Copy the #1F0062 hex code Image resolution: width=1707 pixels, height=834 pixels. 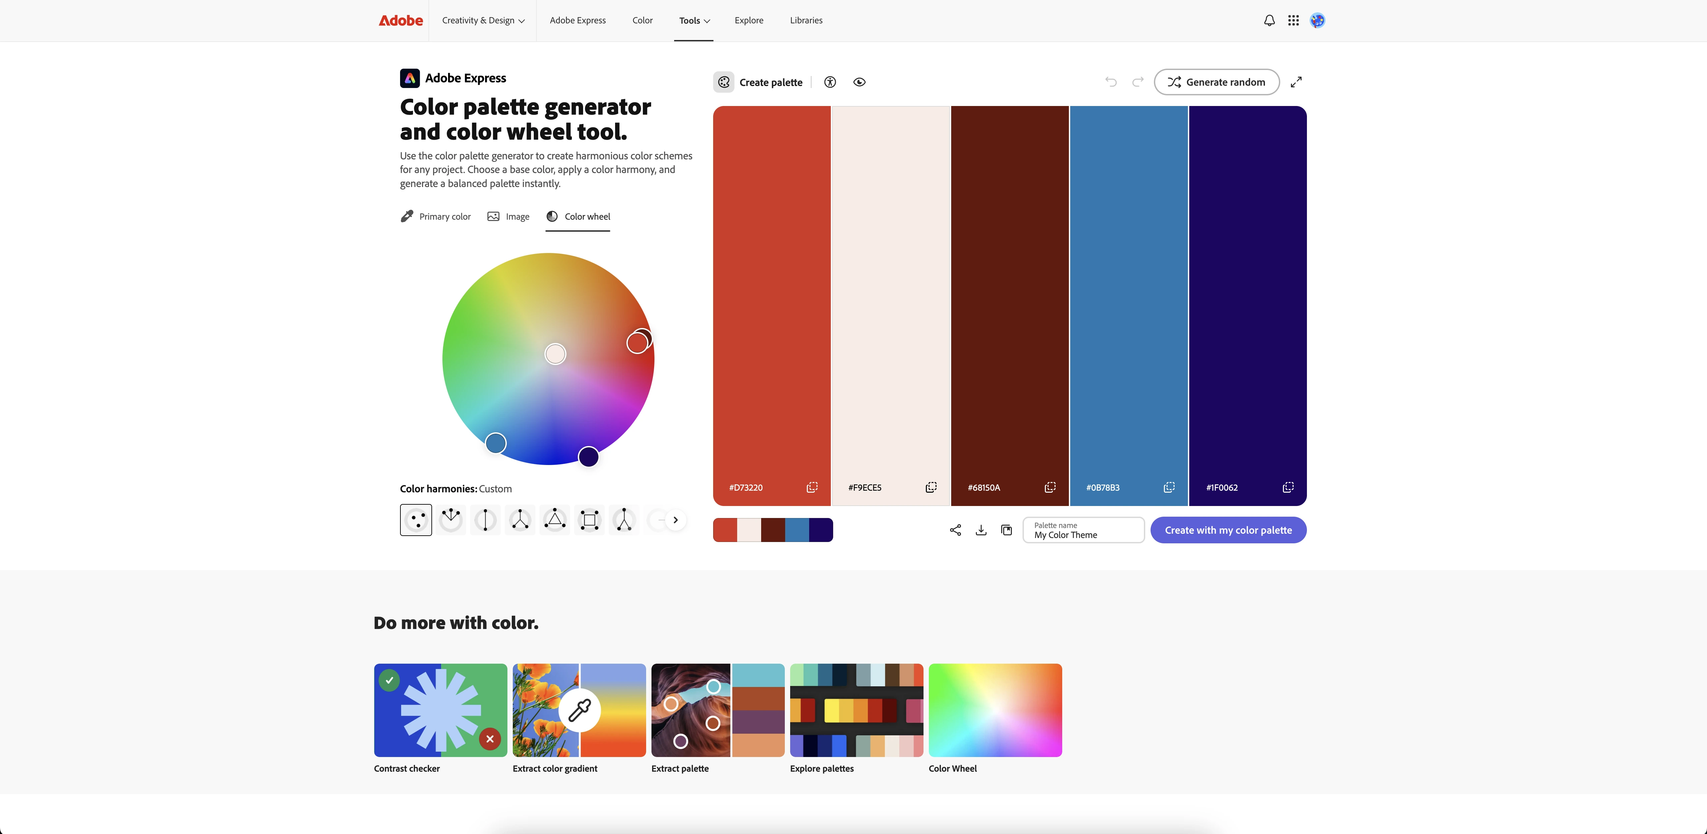point(1288,488)
